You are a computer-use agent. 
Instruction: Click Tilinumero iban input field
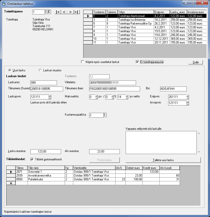pyautogui.click(x=114, y=89)
